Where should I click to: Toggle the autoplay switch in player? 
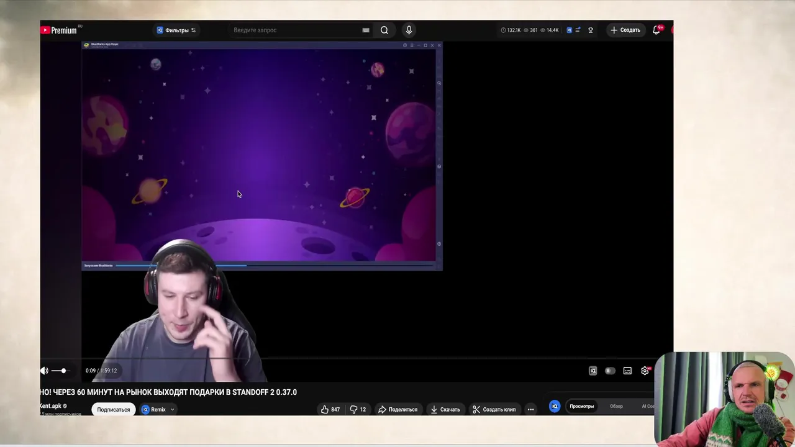pos(610,371)
